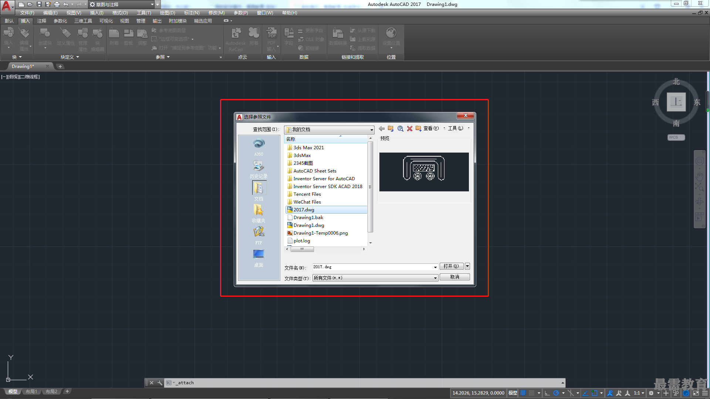This screenshot has width=710, height=399.
Task: Select 文档 (Documents) in places sidebar
Action: coord(258,191)
